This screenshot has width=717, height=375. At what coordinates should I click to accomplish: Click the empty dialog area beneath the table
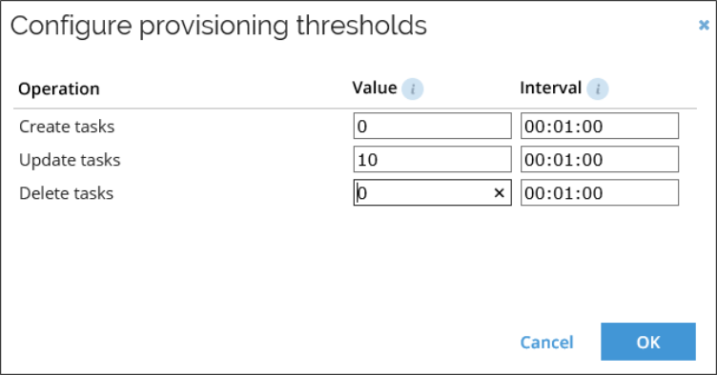[357, 263]
